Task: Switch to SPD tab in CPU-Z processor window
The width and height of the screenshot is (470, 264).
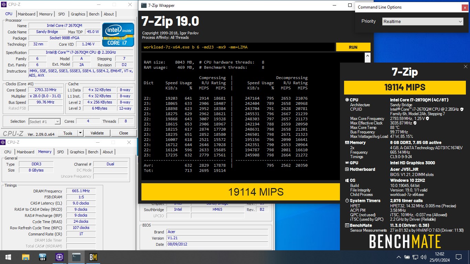Action: (61, 14)
